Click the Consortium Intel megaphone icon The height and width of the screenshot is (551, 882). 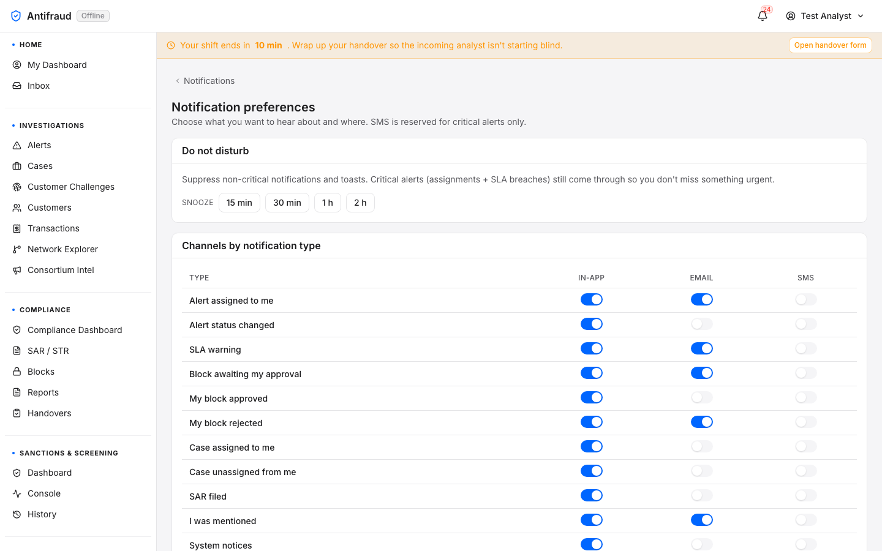coord(17,270)
